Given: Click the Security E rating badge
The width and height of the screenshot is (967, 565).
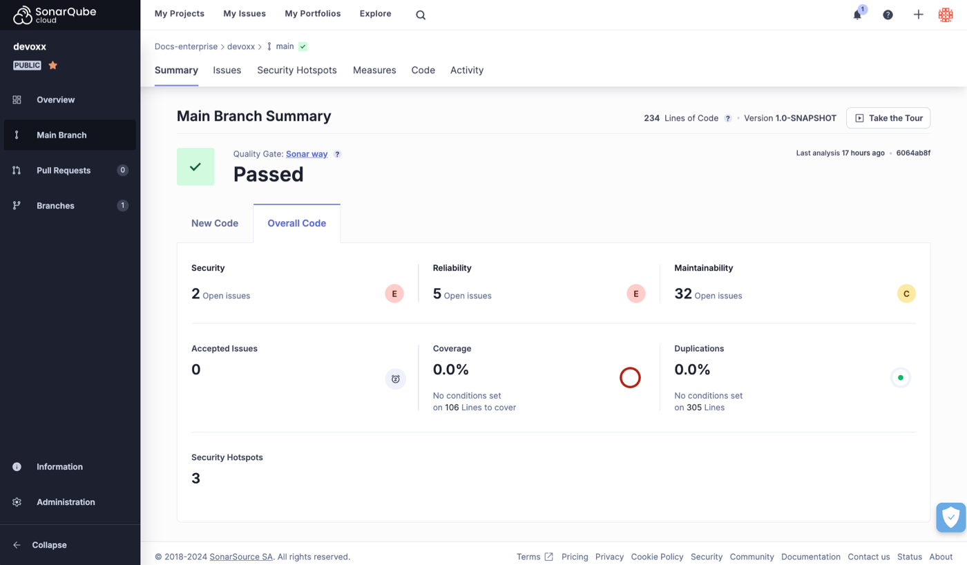Looking at the screenshot, I should pos(394,294).
